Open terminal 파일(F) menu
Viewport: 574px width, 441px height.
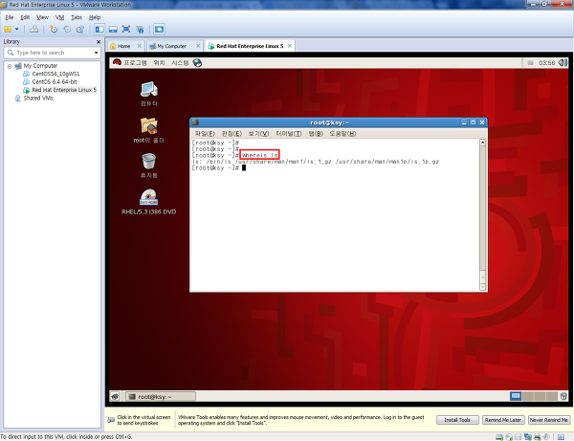point(205,134)
